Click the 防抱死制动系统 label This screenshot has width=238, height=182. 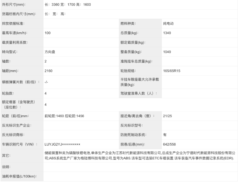point(133,134)
